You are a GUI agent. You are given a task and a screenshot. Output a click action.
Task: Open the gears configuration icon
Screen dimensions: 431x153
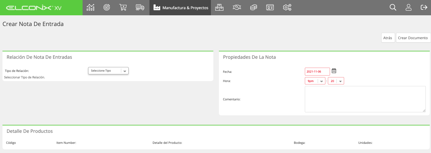(x=287, y=7)
